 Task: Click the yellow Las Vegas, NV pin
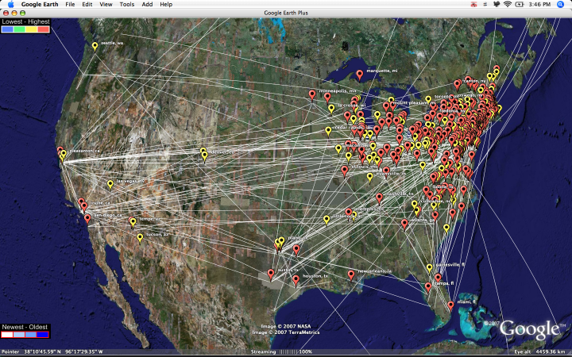(110, 184)
